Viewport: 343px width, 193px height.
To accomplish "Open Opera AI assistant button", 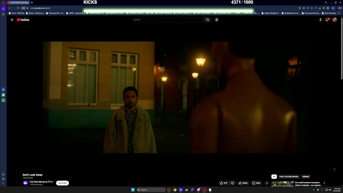I will pos(340,8).
